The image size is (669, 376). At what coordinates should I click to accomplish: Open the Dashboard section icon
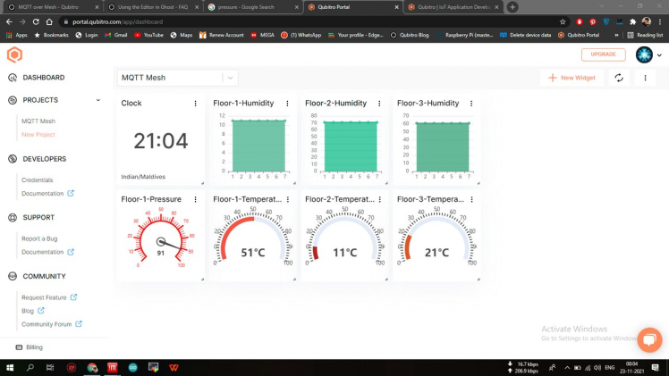(x=13, y=78)
